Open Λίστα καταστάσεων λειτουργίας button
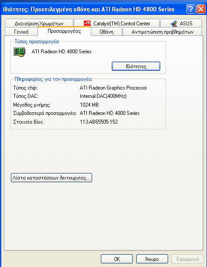The image size is (207, 267). (52, 178)
